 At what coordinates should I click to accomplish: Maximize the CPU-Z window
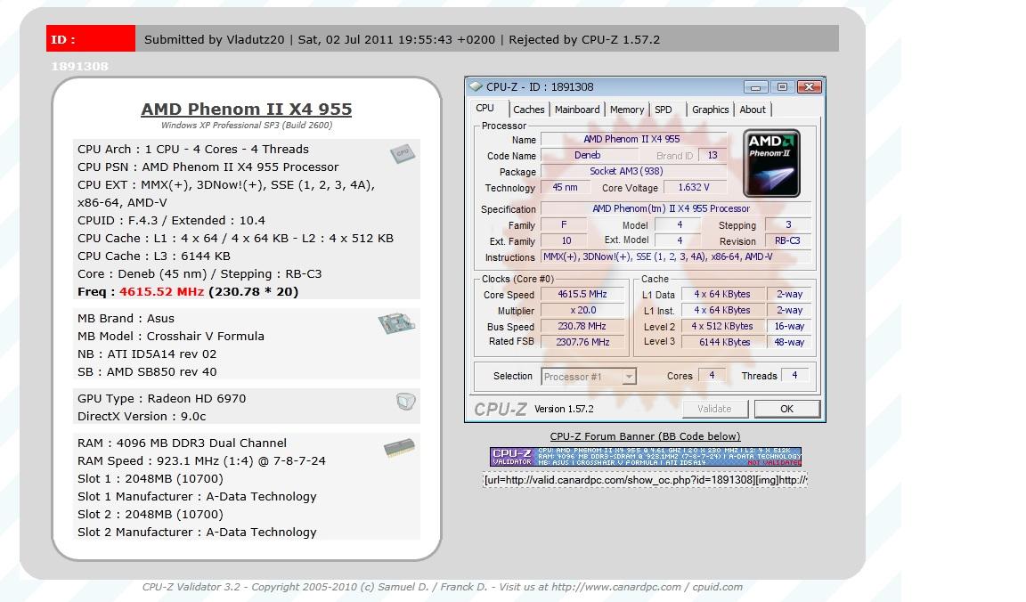(x=782, y=87)
